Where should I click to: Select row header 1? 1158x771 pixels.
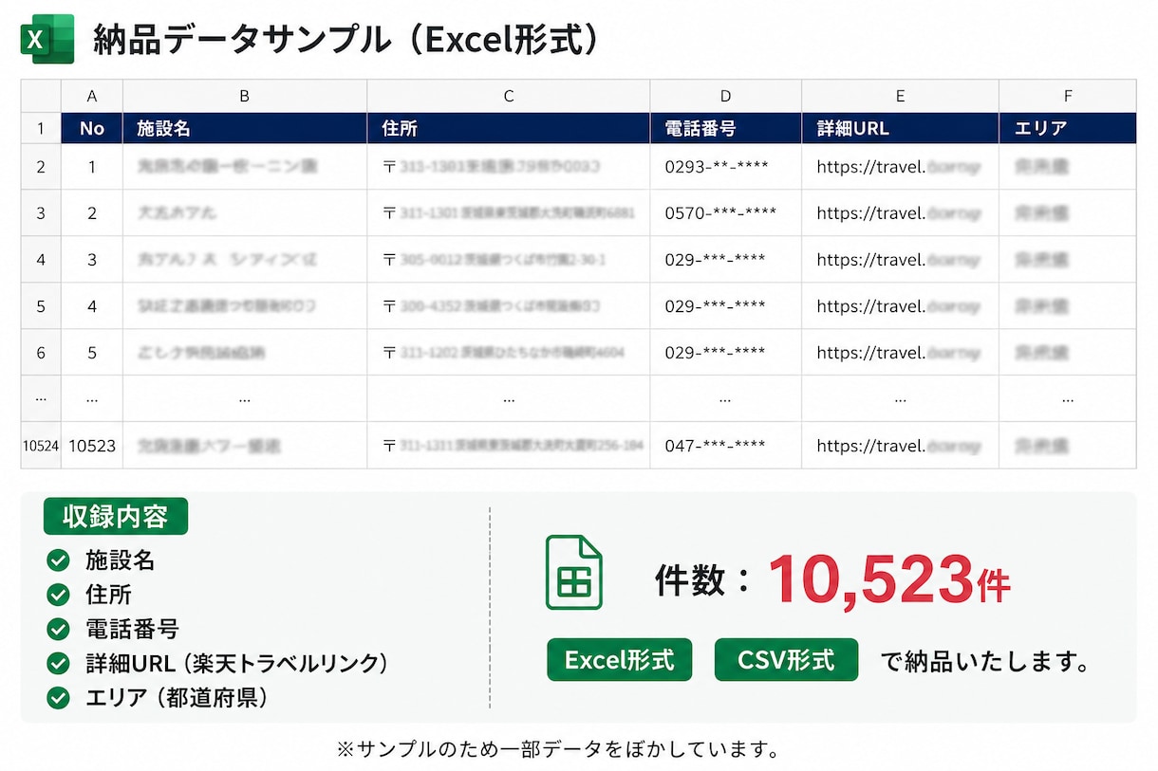pos(41,128)
